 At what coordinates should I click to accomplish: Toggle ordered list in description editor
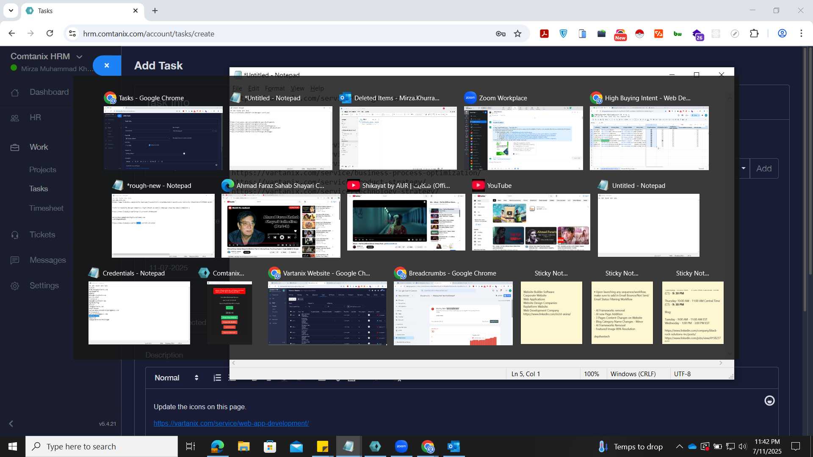(217, 378)
